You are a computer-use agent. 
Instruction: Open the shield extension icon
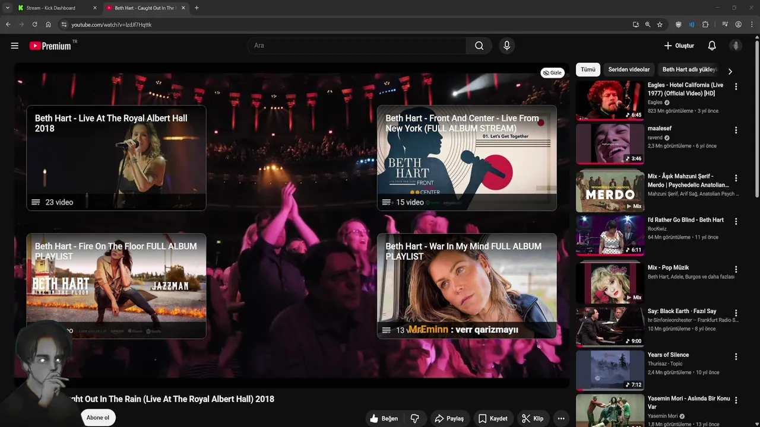coord(679,24)
